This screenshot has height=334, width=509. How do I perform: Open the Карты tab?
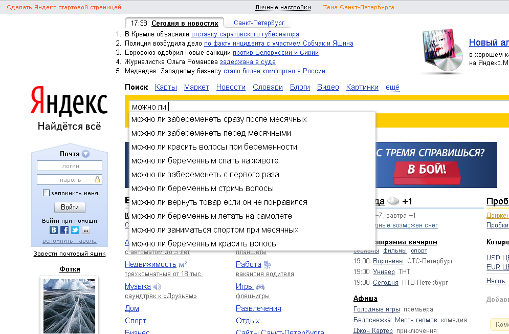(x=166, y=87)
